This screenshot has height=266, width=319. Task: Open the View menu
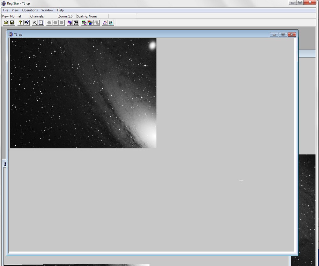point(15,10)
